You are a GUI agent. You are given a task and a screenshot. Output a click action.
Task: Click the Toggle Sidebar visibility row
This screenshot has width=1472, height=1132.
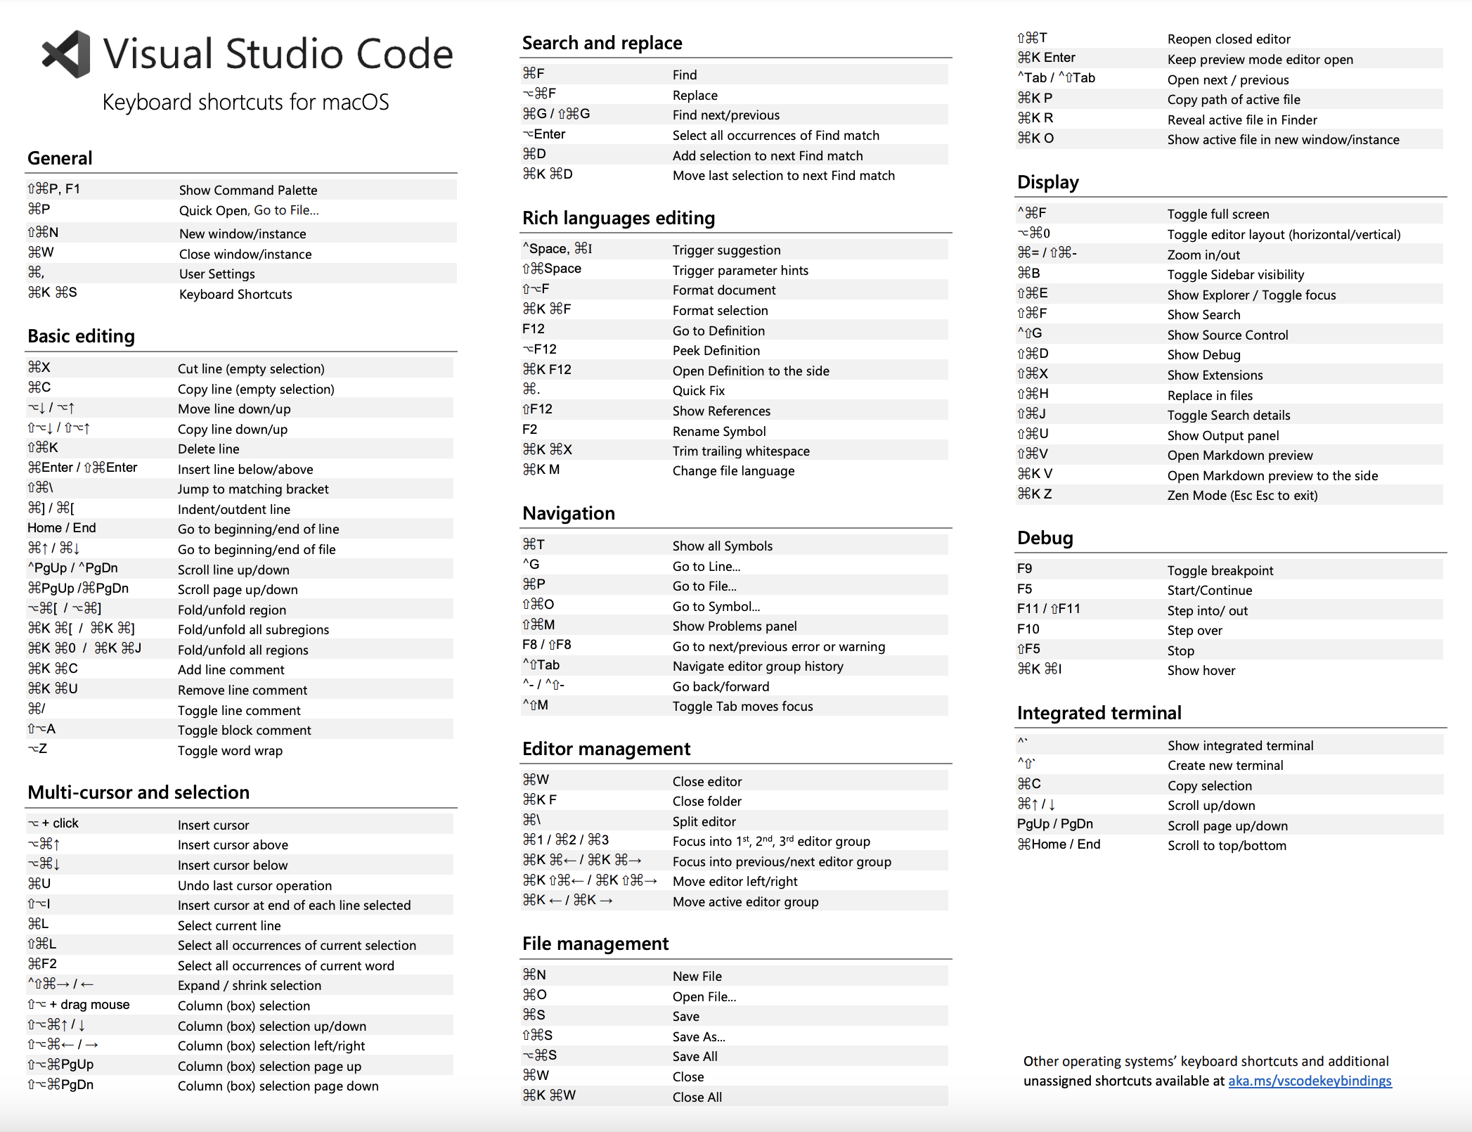pos(1235,274)
